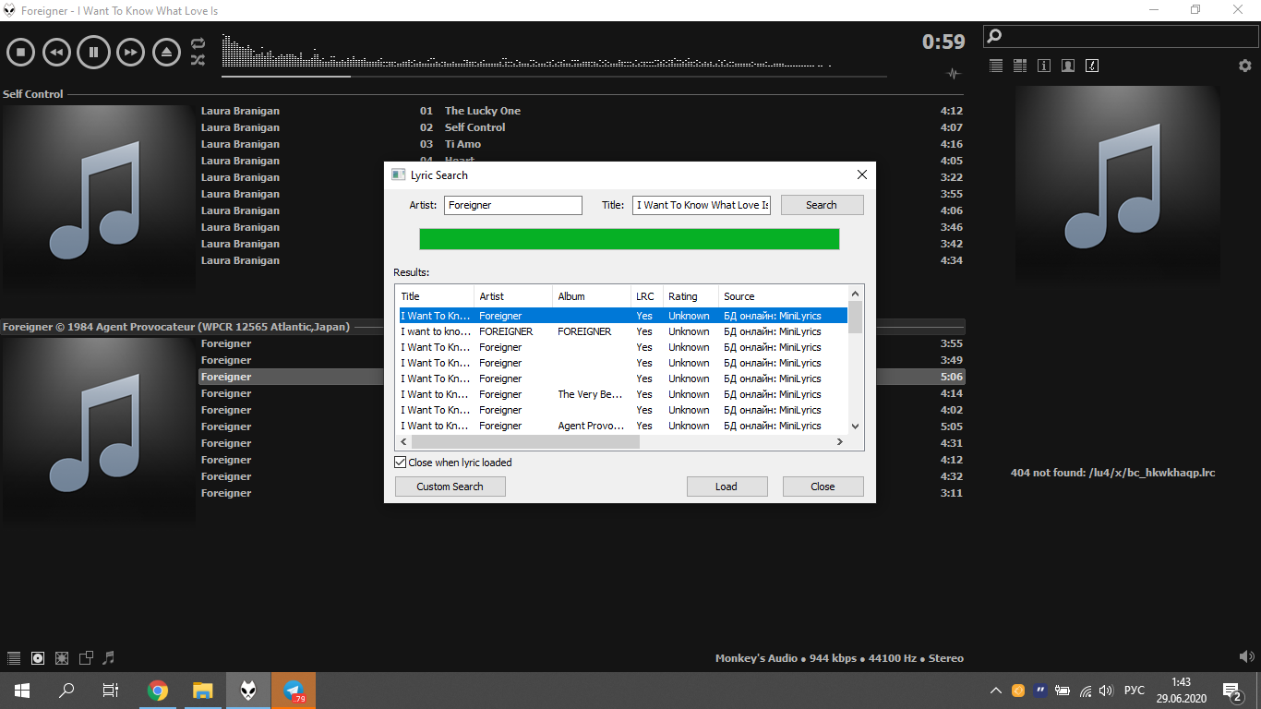Open Telegram from the taskbar

(294, 691)
